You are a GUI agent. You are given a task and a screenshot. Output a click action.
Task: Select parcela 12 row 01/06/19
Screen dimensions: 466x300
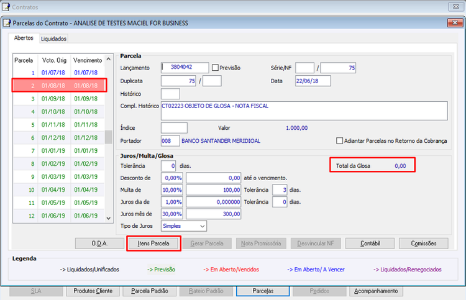click(59, 216)
